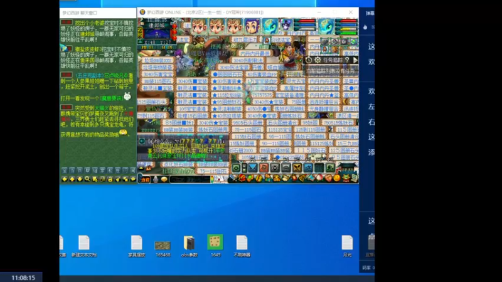Open the magnifier search icon in chat window
Image resolution: width=502 pixels, height=282 pixels.
pos(87,179)
